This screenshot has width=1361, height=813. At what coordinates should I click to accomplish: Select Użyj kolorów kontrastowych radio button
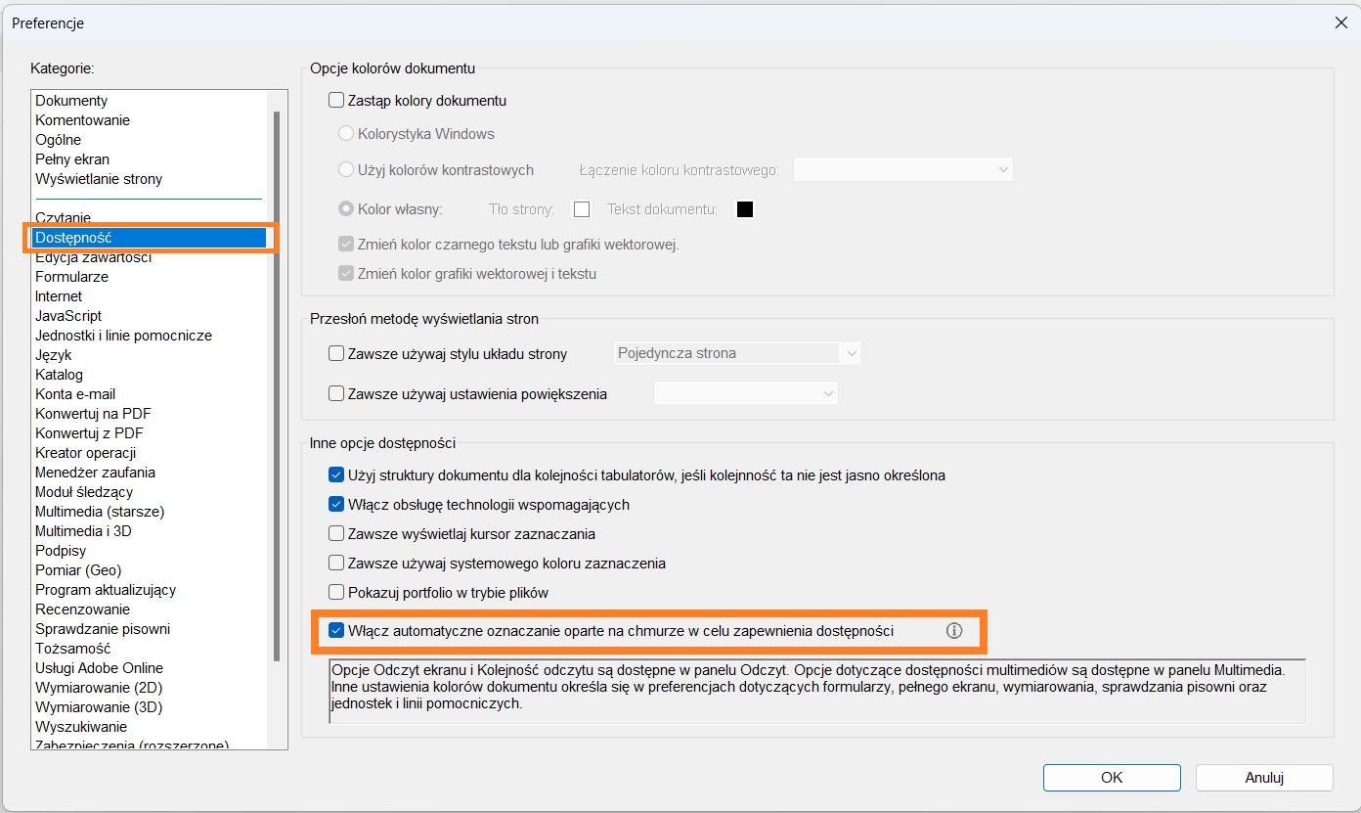[345, 170]
